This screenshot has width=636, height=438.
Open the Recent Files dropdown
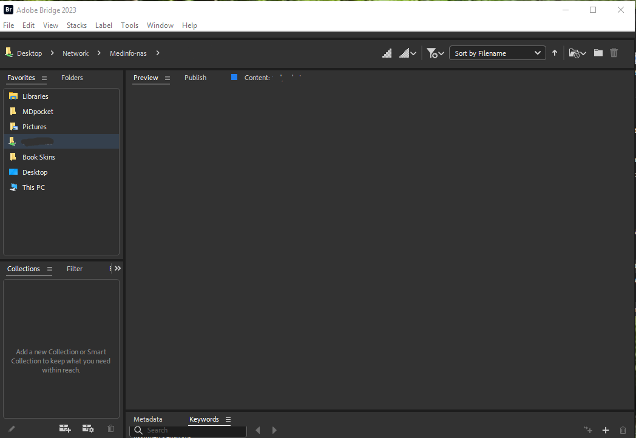[x=577, y=53]
